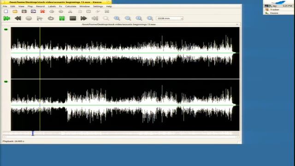
Task: Open the Edit menu
Action: click(x=12, y=6)
